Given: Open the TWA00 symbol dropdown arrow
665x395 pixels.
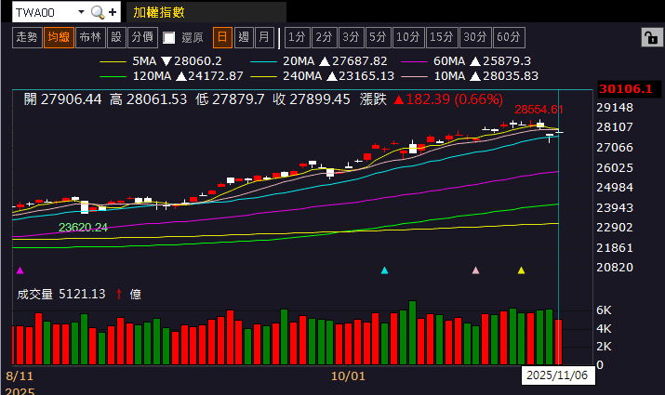Looking at the screenshot, I should click(x=82, y=12).
